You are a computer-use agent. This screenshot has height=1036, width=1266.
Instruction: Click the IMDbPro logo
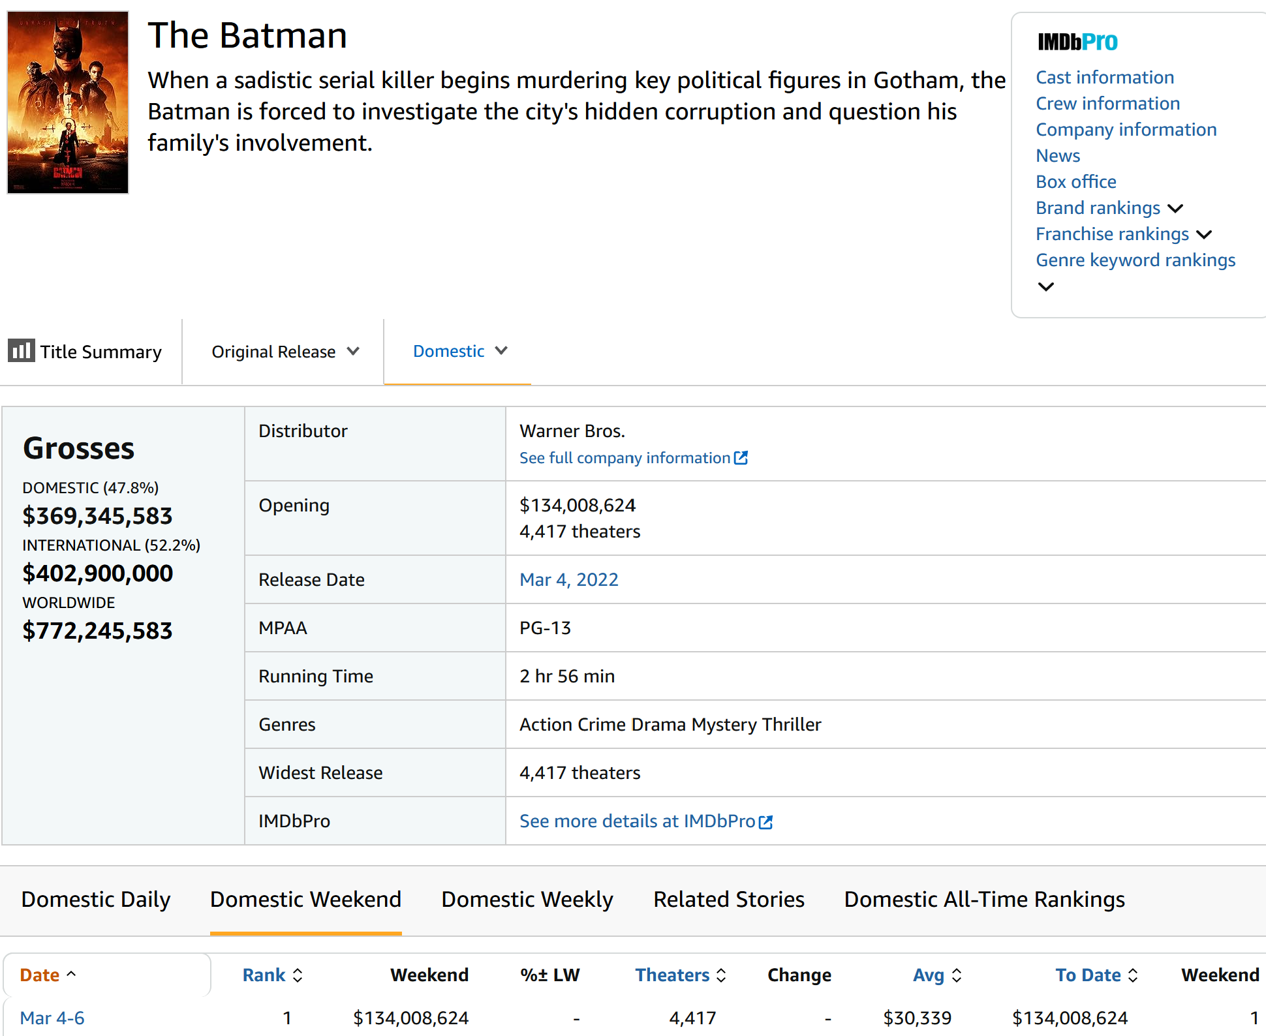point(1077,42)
